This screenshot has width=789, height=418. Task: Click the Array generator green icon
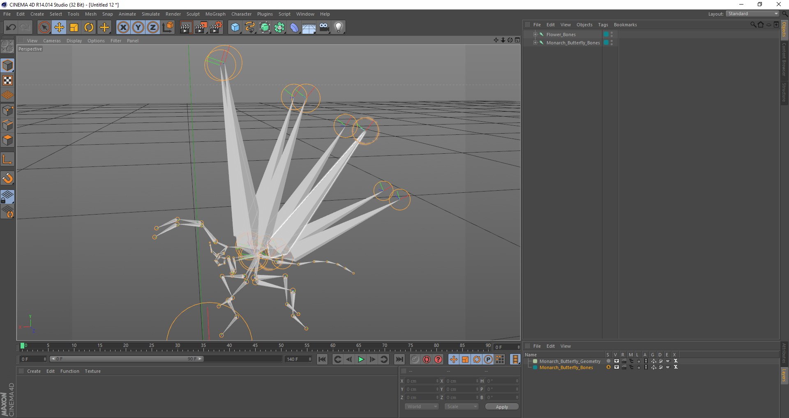(279, 28)
